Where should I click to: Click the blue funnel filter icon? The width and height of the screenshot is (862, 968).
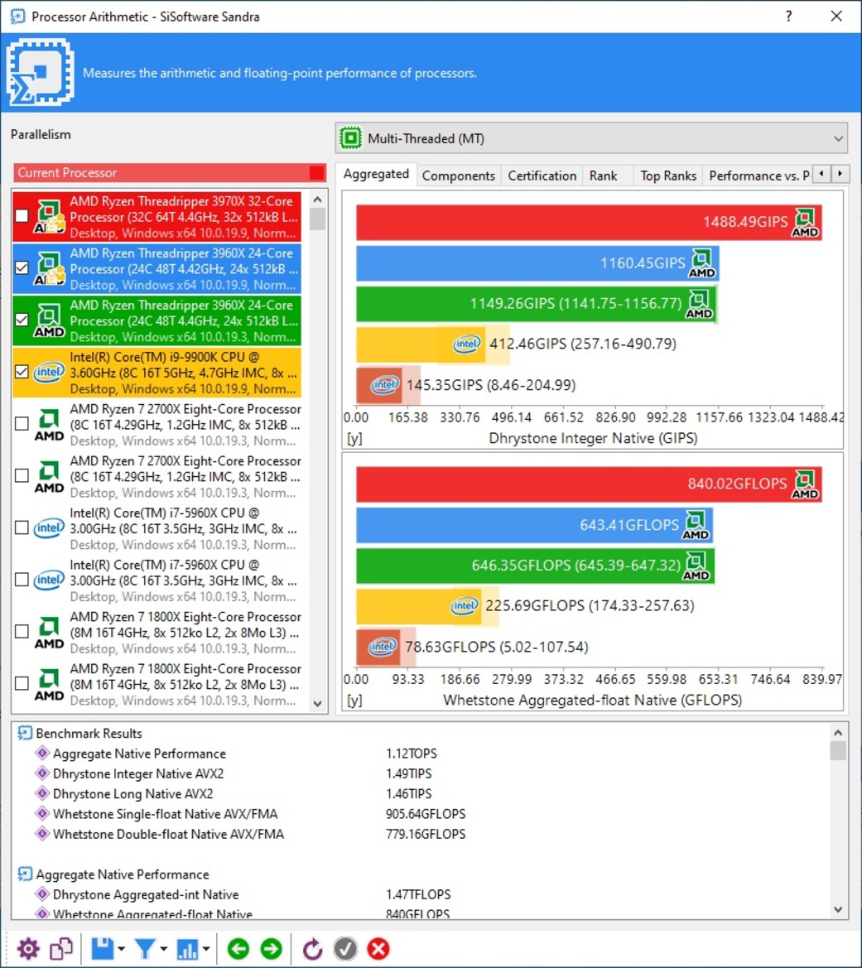pyautogui.click(x=144, y=949)
